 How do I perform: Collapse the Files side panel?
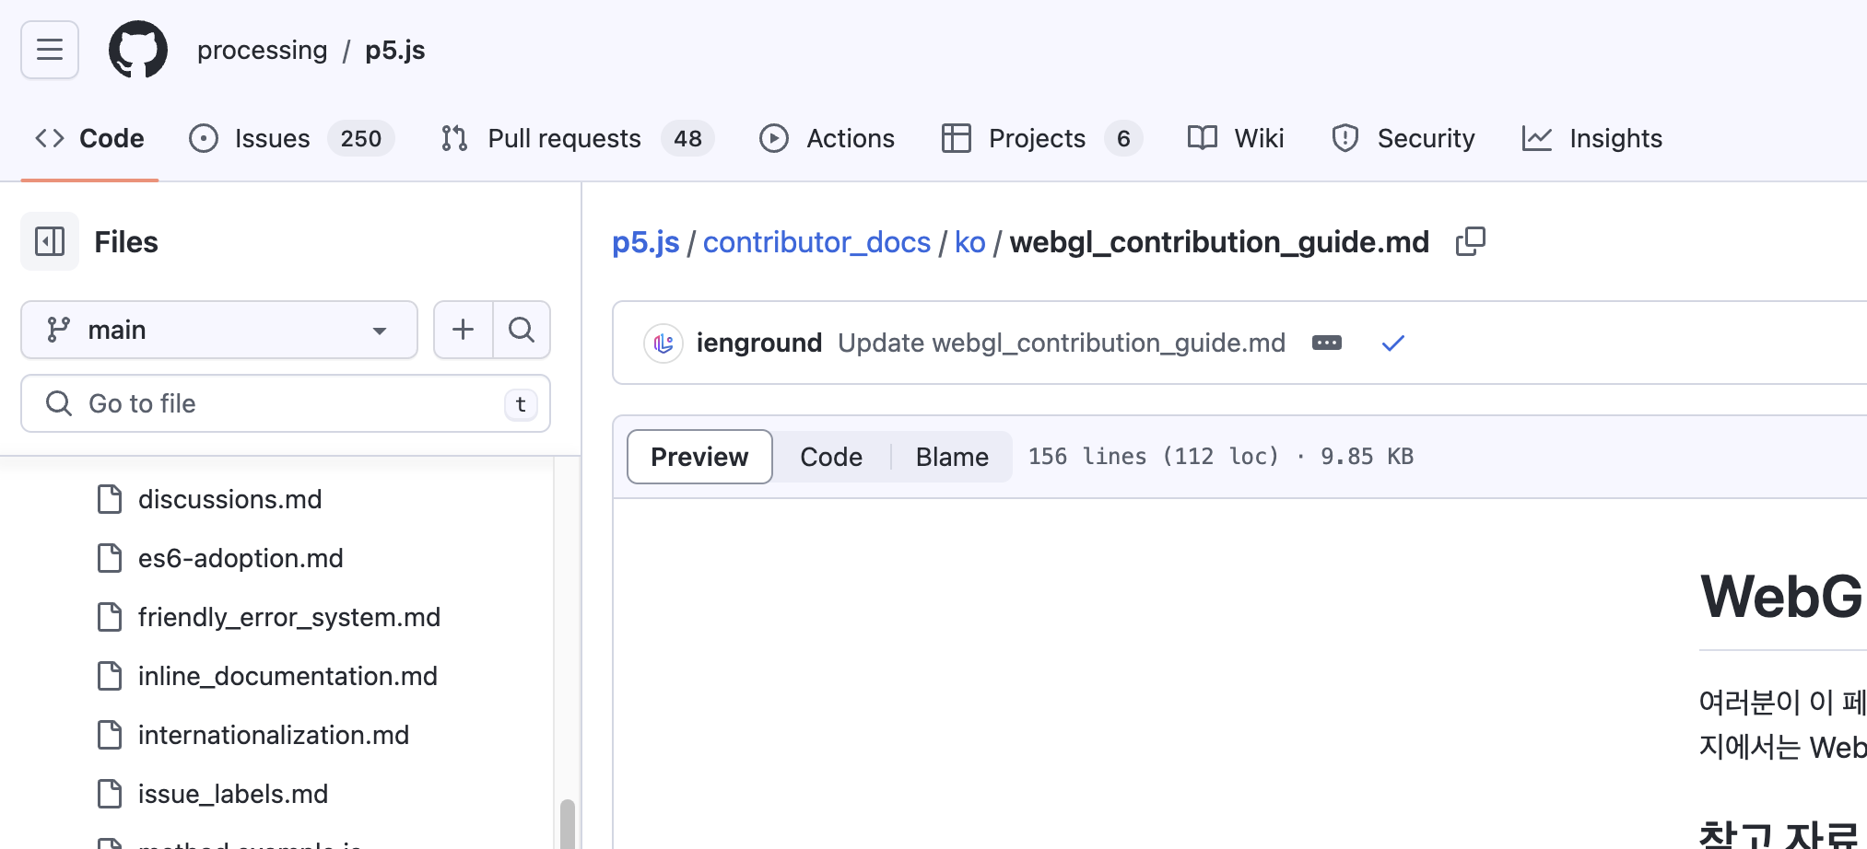point(50,241)
